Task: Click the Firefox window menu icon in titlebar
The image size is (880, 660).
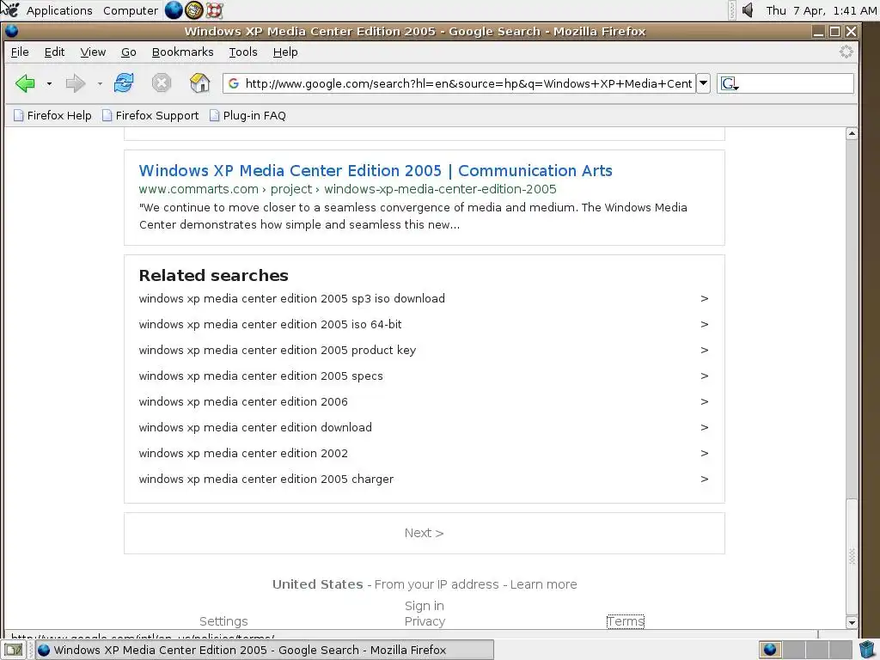Action: tap(12, 32)
